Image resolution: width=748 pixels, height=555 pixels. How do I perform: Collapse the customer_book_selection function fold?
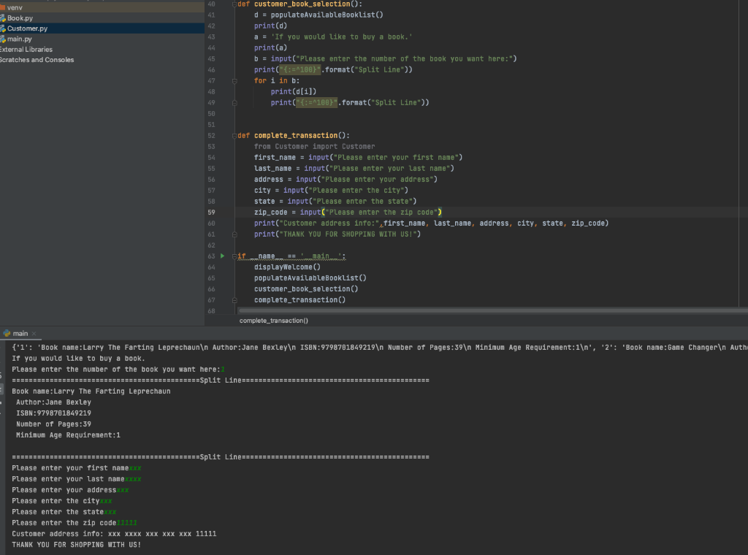(x=234, y=4)
